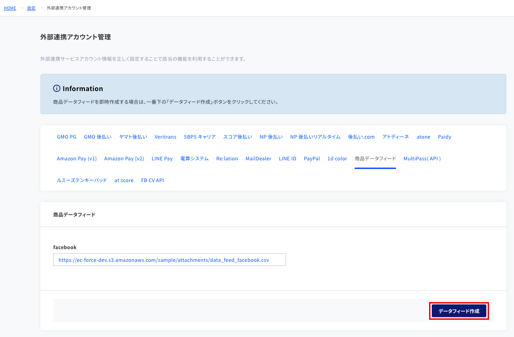The width and height of the screenshot is (514, 337).
Task: Click the データフィード作成 button
Action: (459, 311)
